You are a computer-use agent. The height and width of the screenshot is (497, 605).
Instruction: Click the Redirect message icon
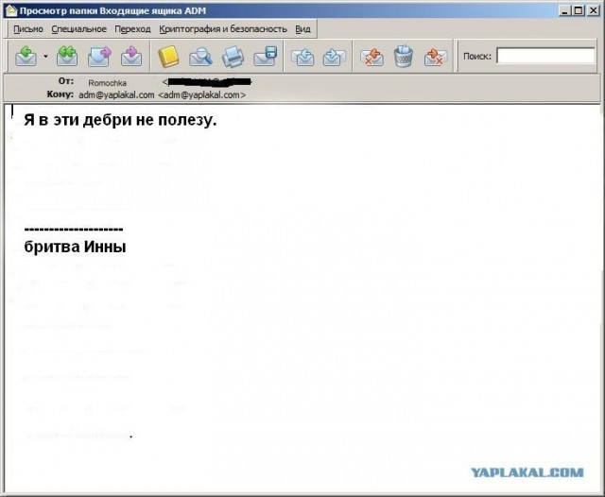point(131,57)
